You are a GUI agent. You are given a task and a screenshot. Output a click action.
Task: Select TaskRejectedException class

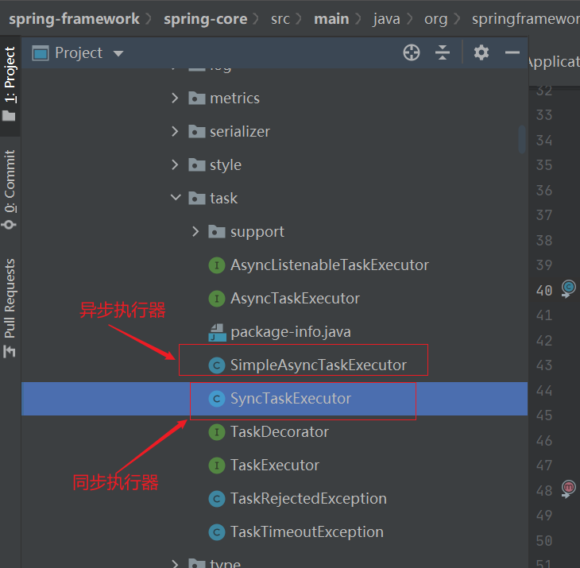pos(308,499)
